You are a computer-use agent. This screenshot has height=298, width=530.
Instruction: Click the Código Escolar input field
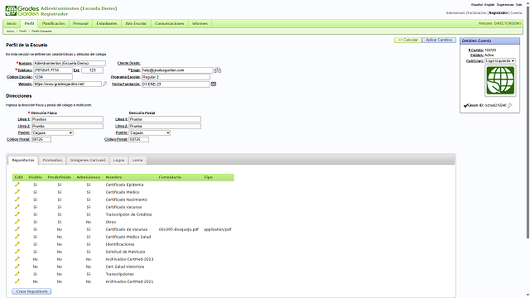pyautogui.click(x=53, y=77)
